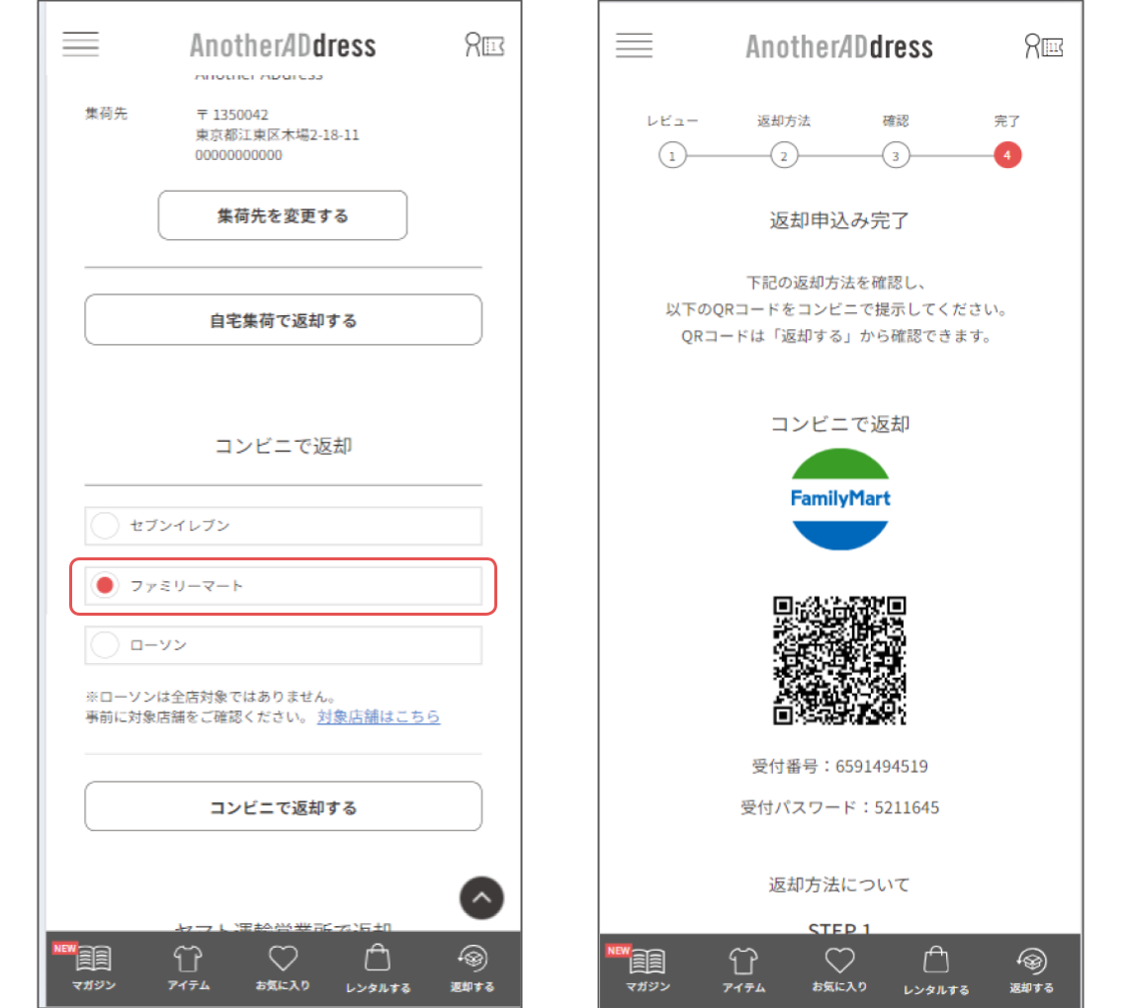Click step 3 確認 circle
Screen dimensions: 1129x1008
click(x=896, y=155)
